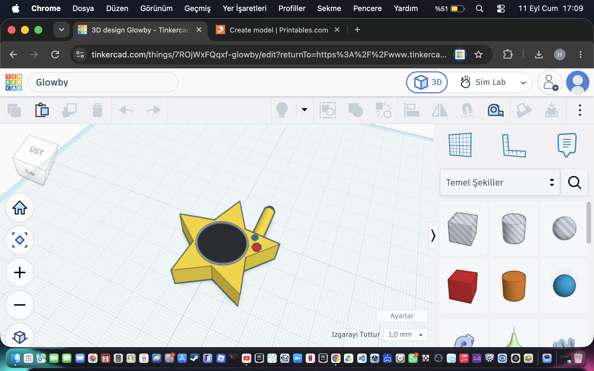Image resolution: width=594 pixels, height=371 pixels.
Task: Fit all in view icon
Action: click(x=20, y=240)
